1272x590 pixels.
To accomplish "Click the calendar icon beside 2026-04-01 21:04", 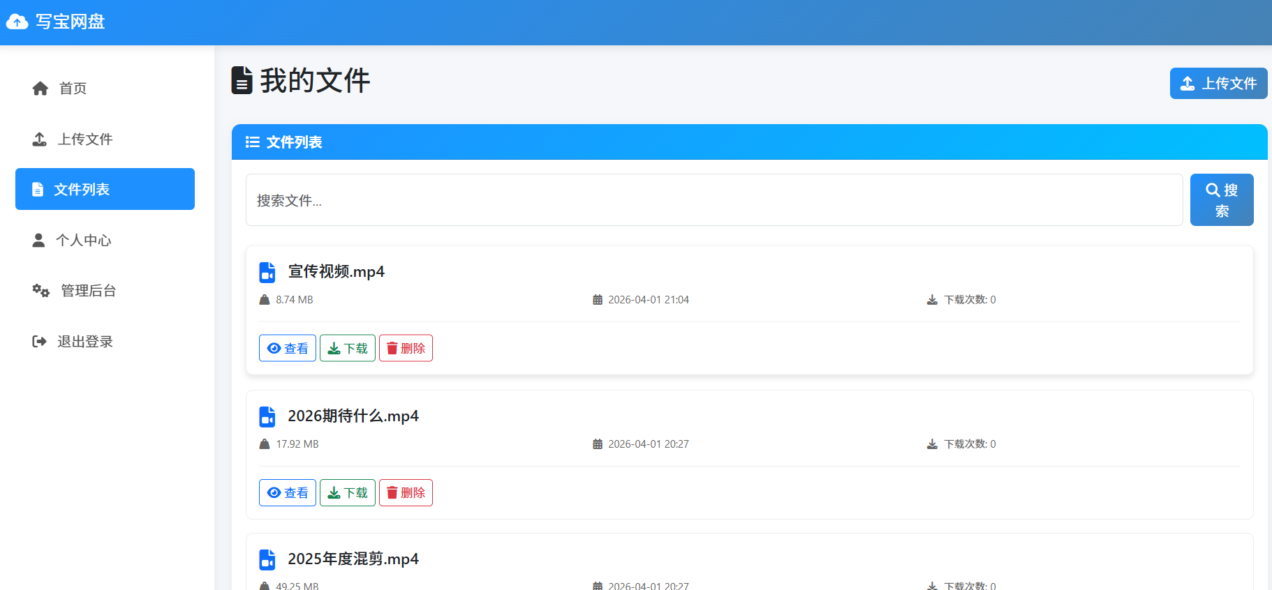I will [598, 300].
